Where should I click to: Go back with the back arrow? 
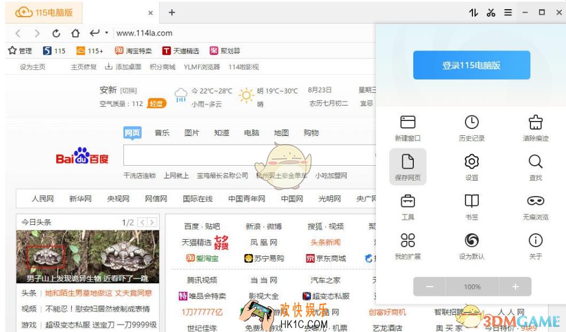(18, 33)
